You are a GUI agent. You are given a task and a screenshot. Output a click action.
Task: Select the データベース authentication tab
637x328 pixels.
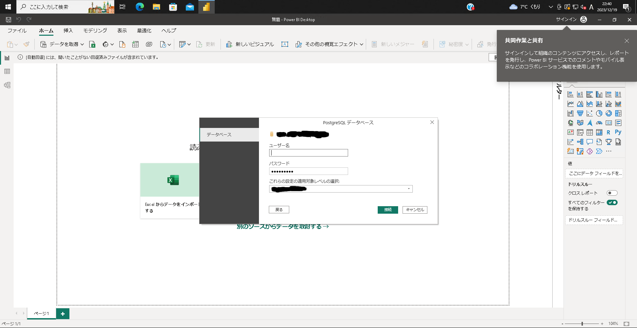click(229, 135)
